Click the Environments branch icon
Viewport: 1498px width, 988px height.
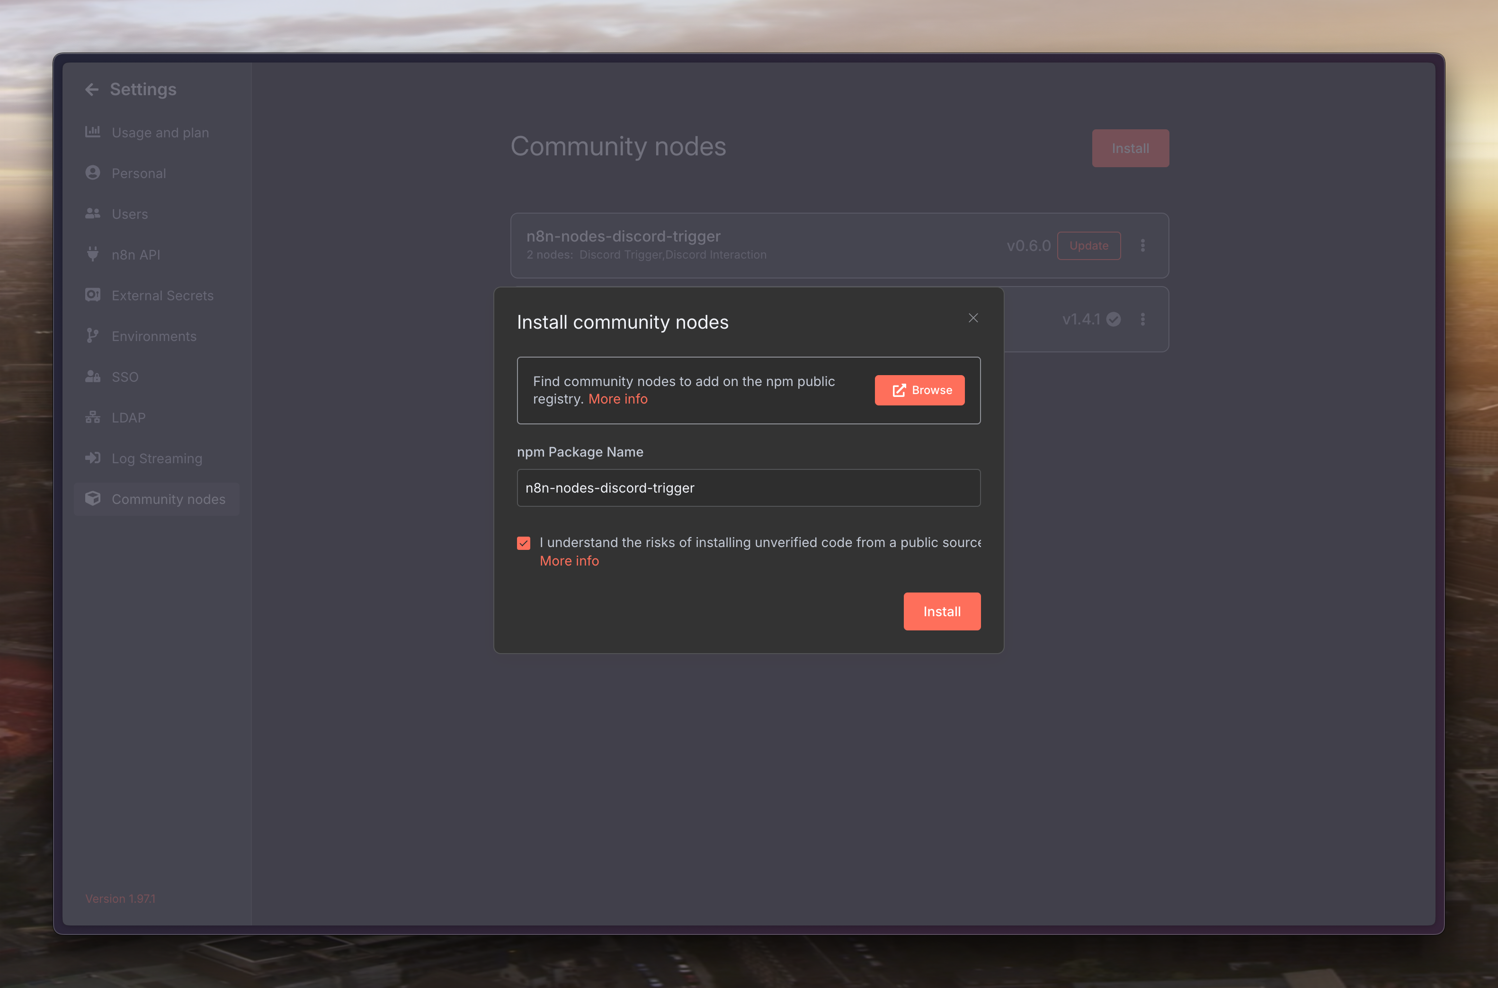coord(93,335)
